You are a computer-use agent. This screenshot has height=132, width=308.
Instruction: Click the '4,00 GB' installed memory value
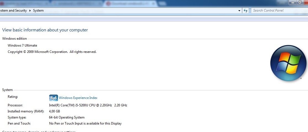54,111
